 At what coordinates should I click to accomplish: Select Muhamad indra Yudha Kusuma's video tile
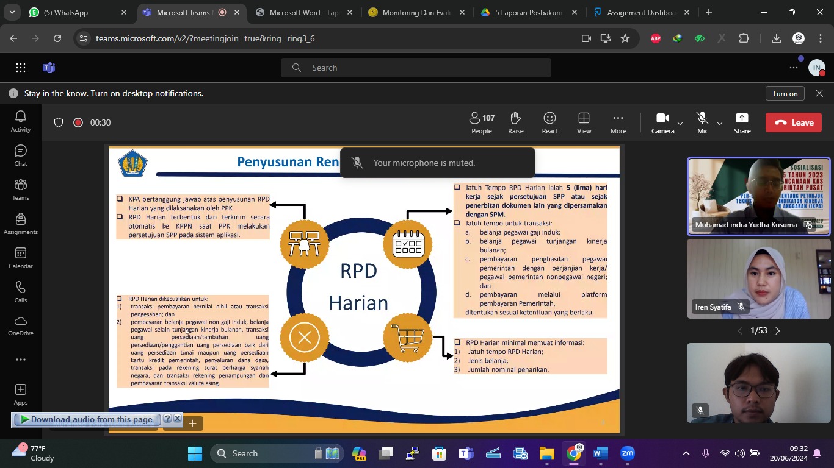tap(758, 196)
